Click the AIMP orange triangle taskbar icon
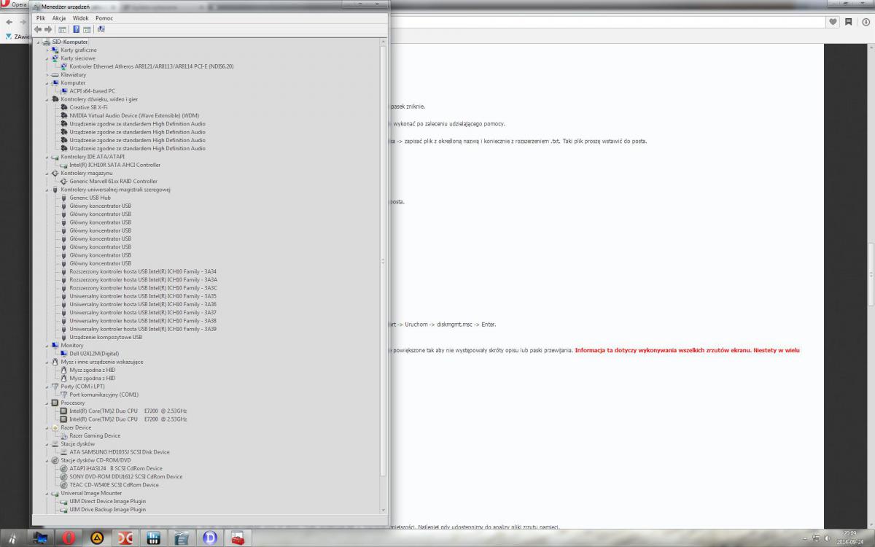The height and width of the screenshot is (547, 875). [x=97, y=538]
